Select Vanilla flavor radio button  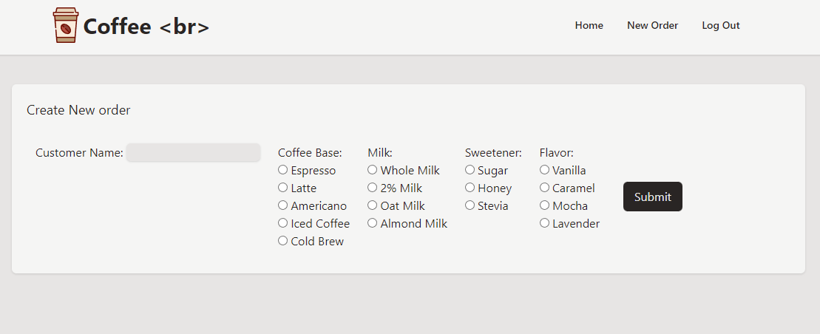pos(544,170)
